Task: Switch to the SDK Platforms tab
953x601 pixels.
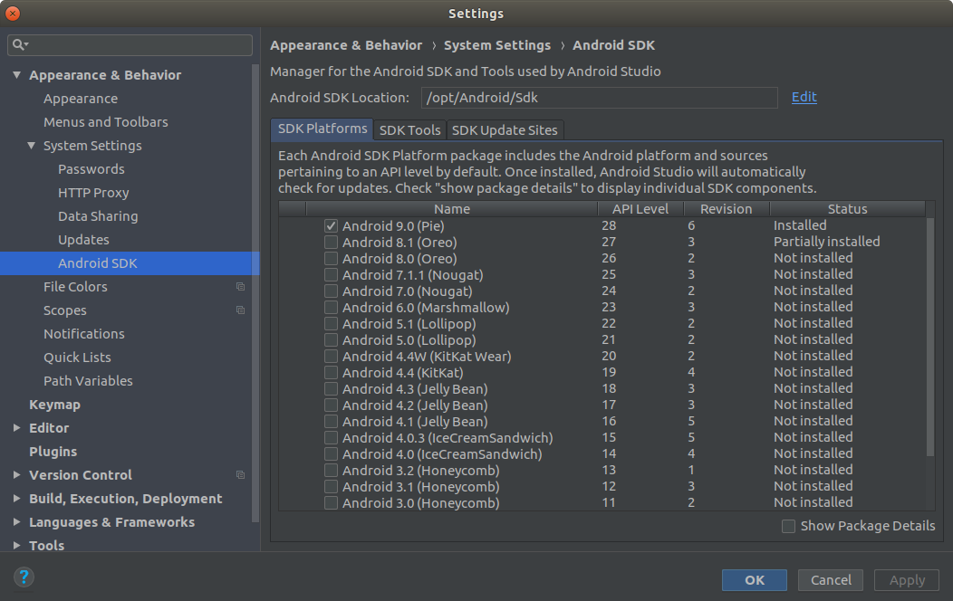Action: 322,129
